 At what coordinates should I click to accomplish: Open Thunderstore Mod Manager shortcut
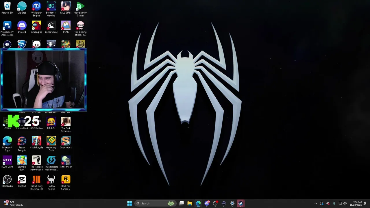51,163
